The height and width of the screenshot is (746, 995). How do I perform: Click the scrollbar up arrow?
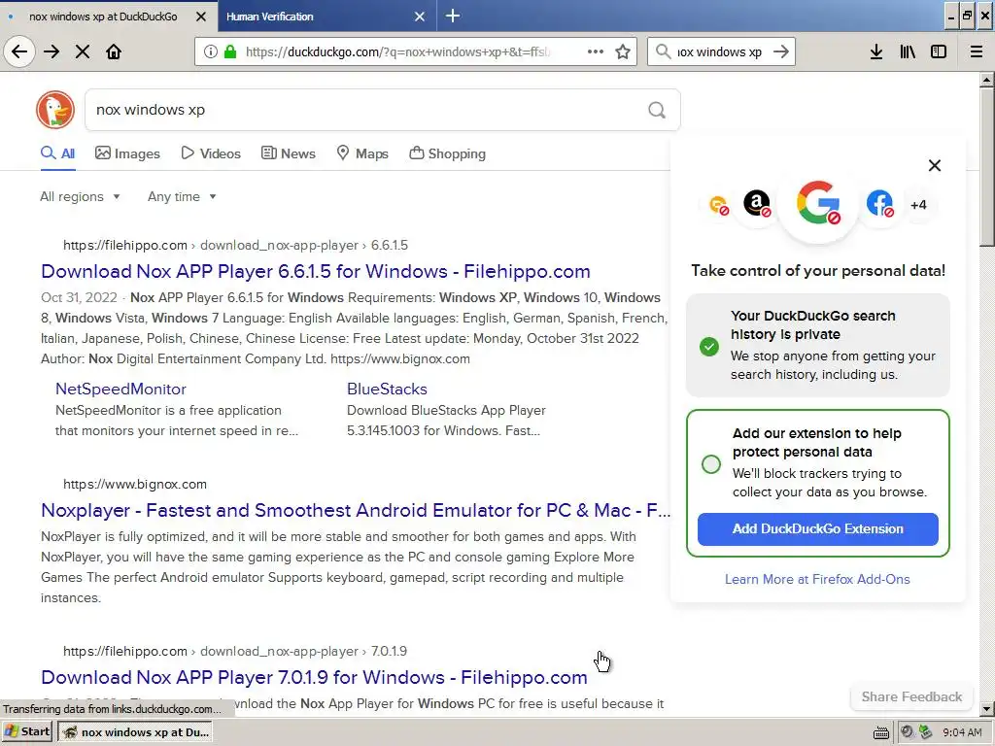click(987, 80)
